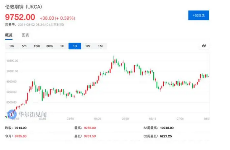Image resolution: width=230 pixels, height=150 pixels.
Task: Switch to the 概览 tab
Action: click(9, 35)
